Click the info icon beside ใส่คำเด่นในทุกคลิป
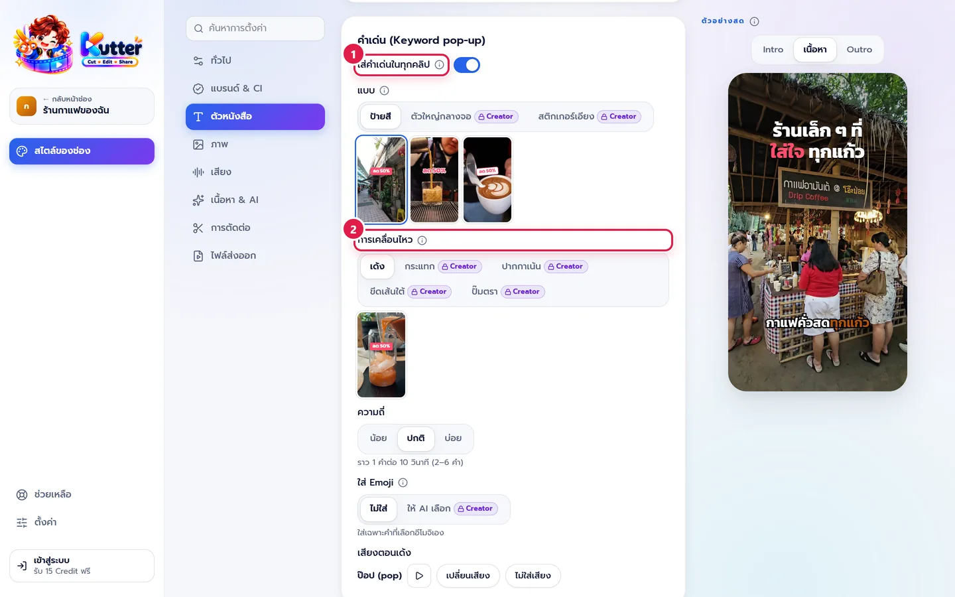This screenshot has height=597, width=955. tap(439, 65)
